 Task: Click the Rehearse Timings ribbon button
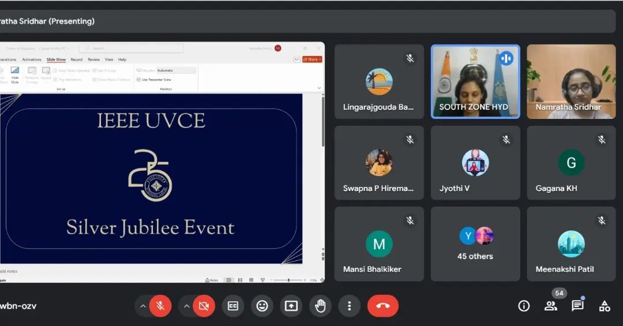click(32, 75)
